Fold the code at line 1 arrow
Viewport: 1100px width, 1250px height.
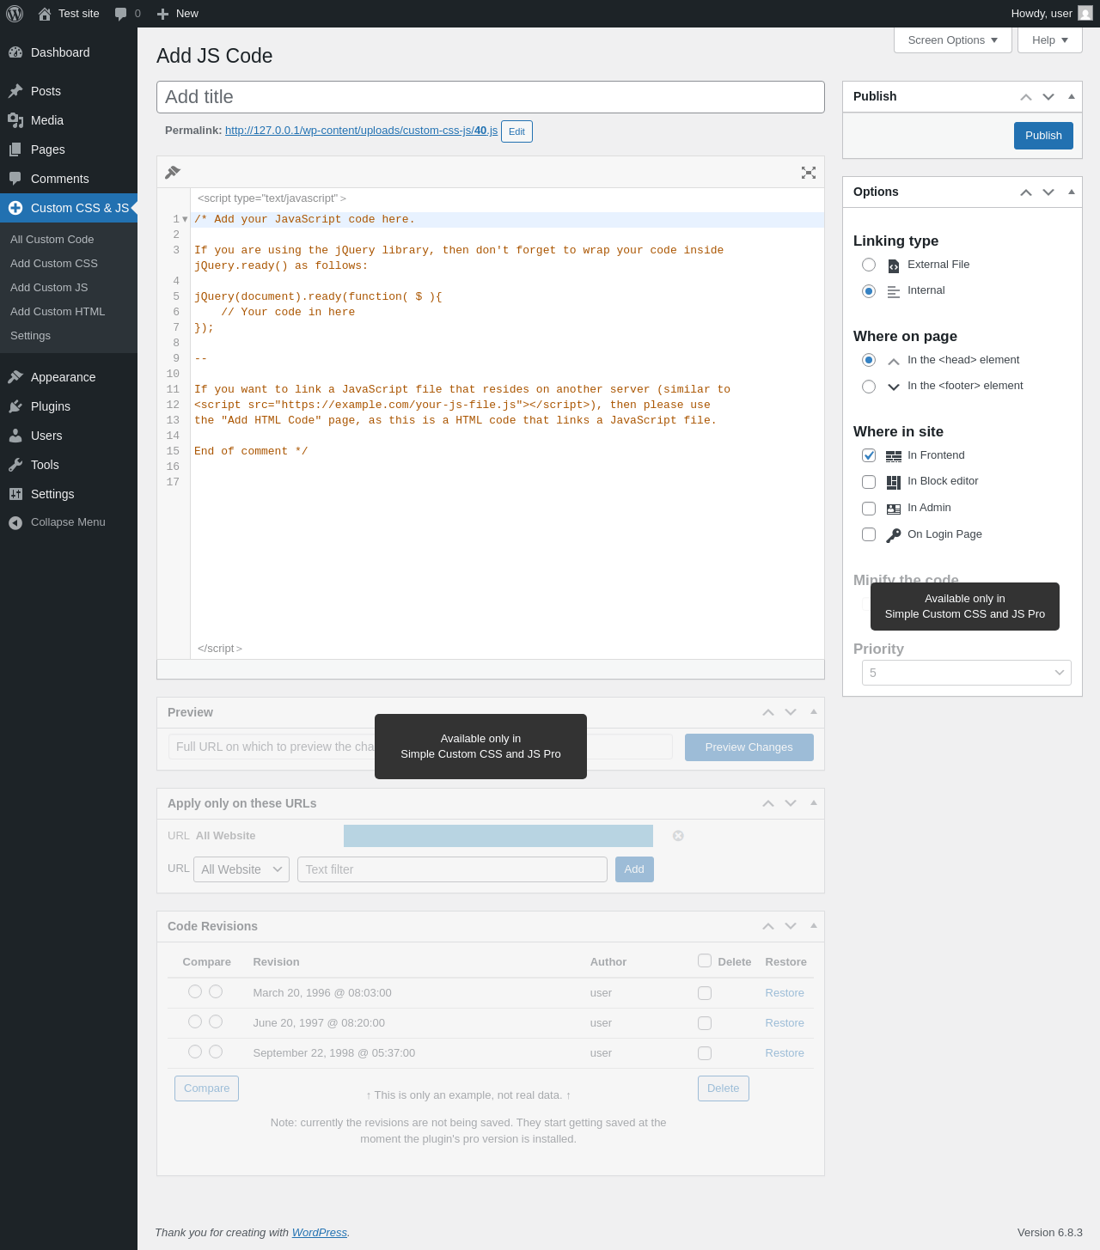185,220
